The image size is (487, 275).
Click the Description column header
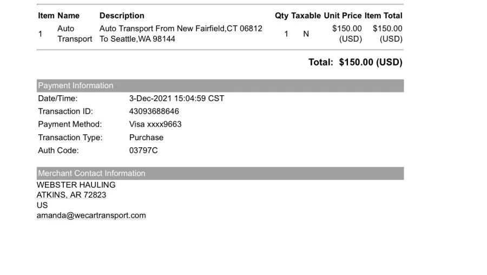click(122, 16)
